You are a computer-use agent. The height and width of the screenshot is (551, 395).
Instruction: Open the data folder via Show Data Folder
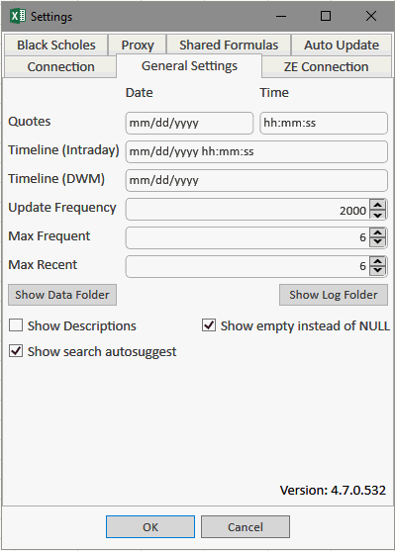pos(62,295)
